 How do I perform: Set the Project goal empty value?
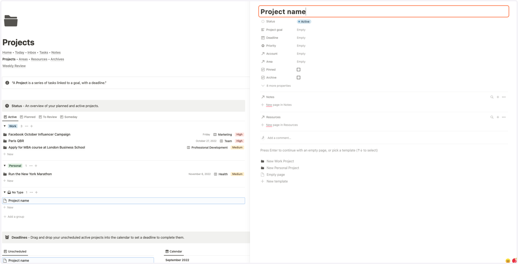pyautogui.click(x=301, y=30)
